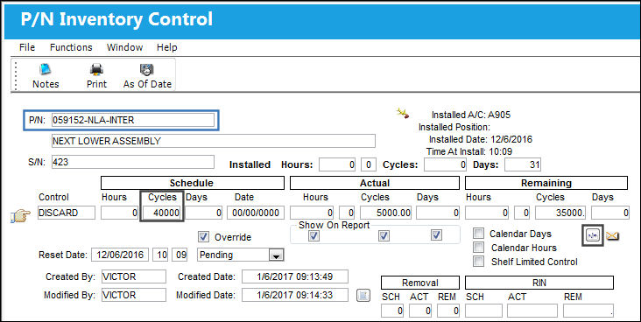This screenshot has width=641, height=322.
Task: Click the Removal REM field
Action: point(447,311)
